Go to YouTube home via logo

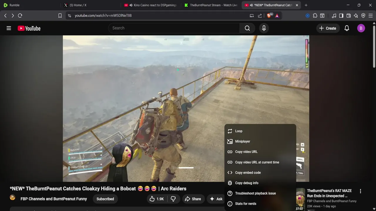tap(29, 28)
